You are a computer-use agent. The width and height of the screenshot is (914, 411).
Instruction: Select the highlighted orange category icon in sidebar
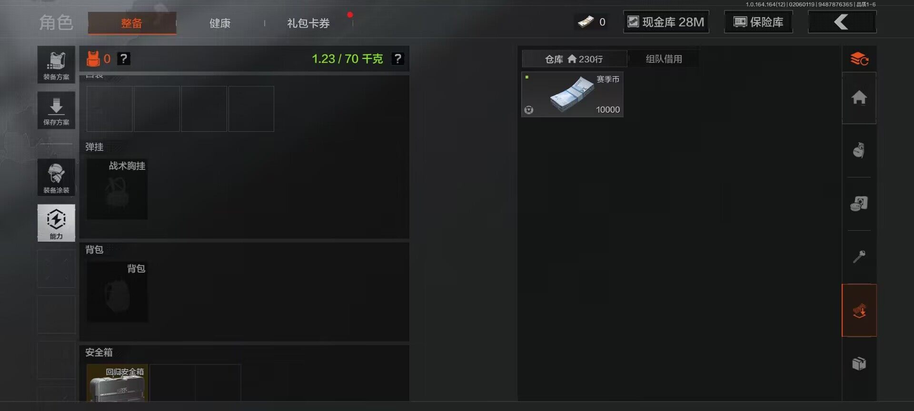(x=859, y=310)
